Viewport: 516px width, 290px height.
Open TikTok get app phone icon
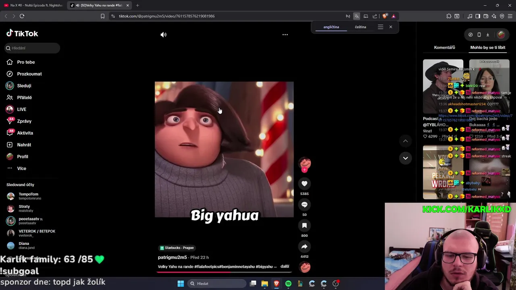tap(479, 35)
